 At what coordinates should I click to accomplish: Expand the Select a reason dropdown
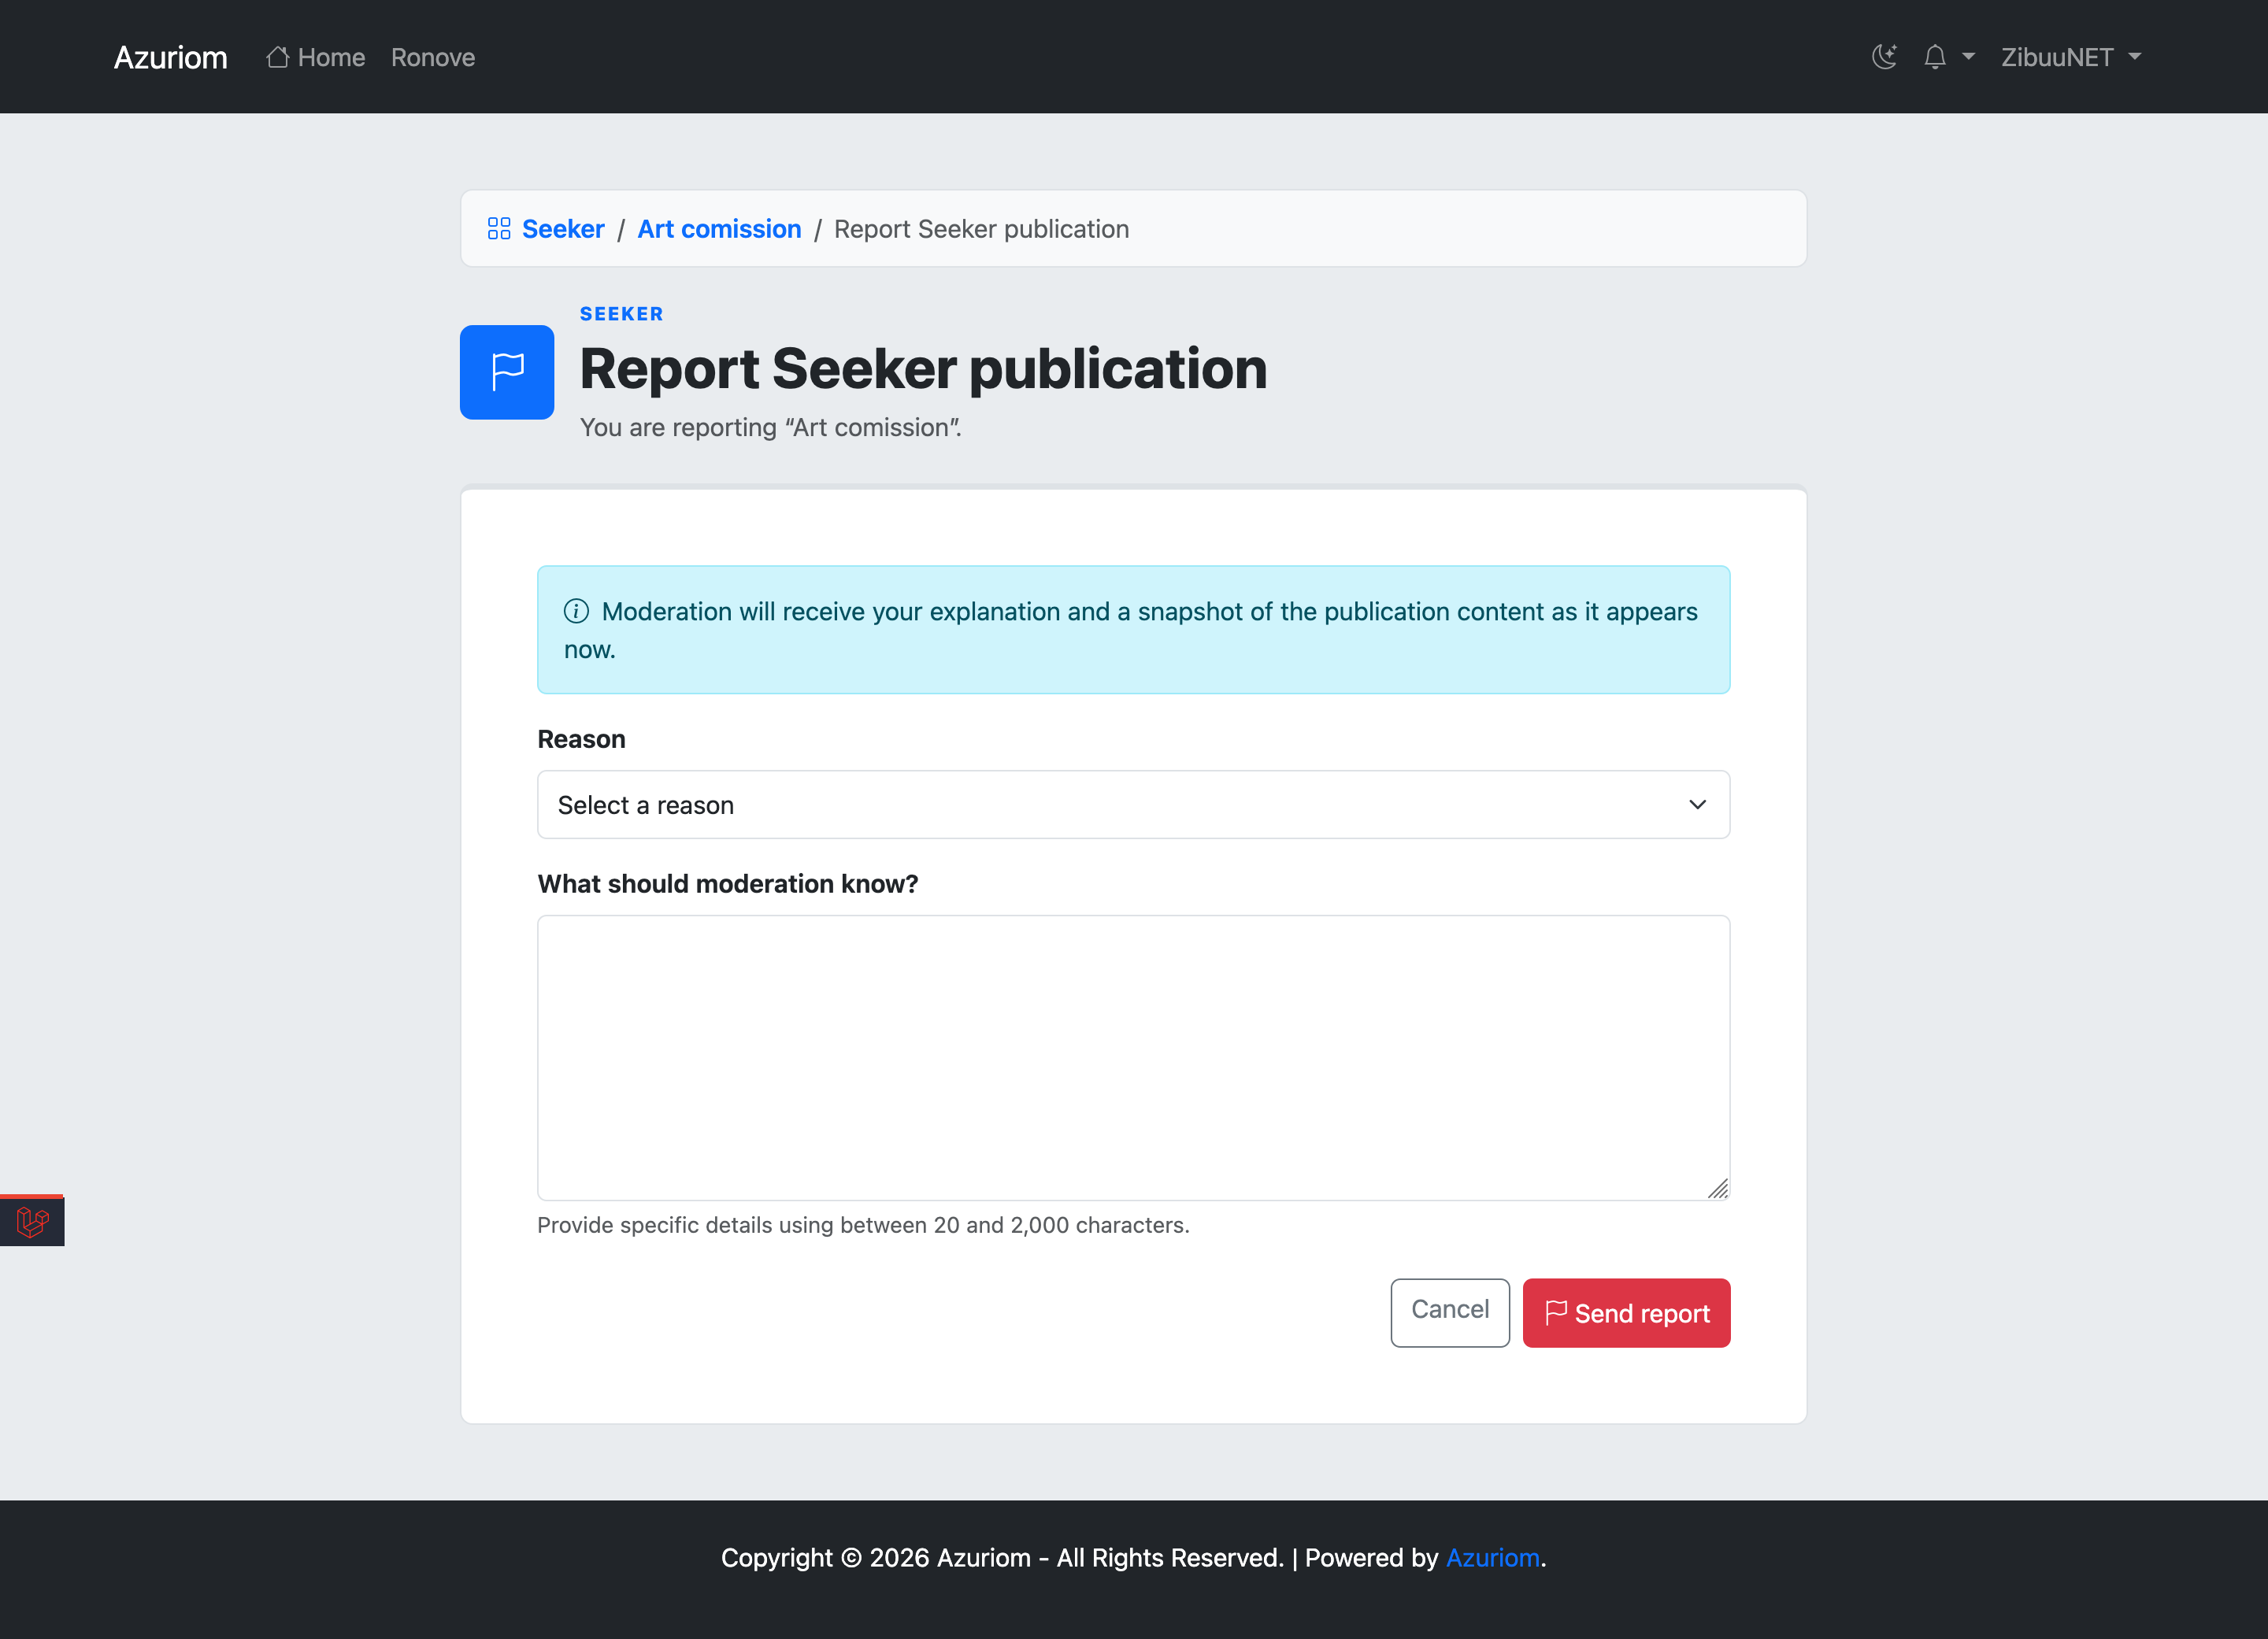[1133, 805]
